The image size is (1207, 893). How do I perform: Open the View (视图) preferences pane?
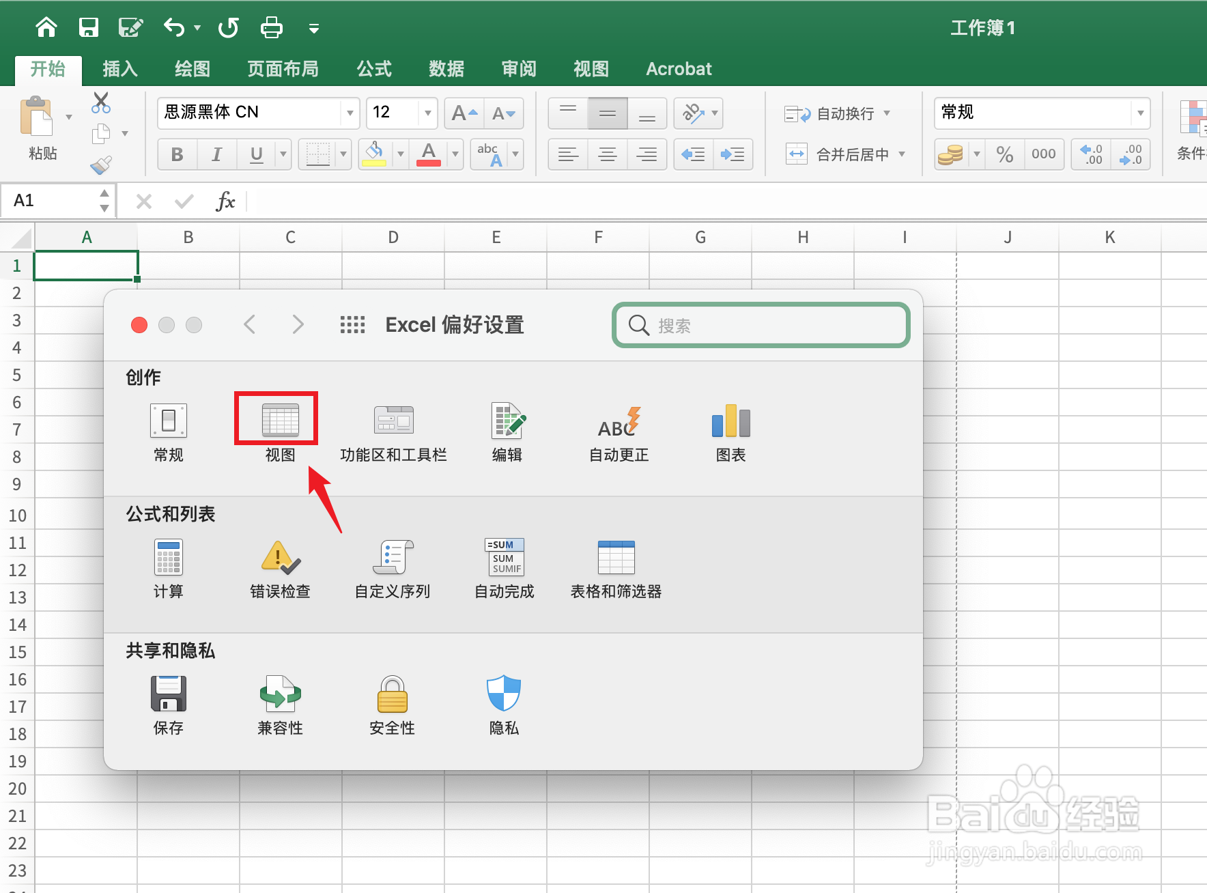point(280,432)
